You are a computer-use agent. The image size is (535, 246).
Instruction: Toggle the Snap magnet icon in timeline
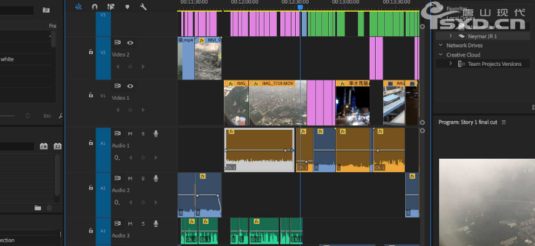point(95,7)
